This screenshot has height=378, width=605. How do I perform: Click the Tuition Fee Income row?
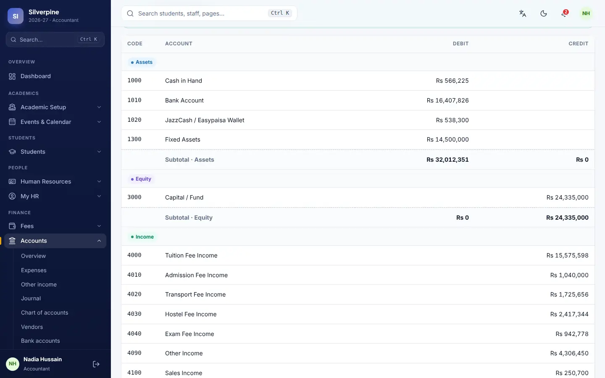pos(358,255)
